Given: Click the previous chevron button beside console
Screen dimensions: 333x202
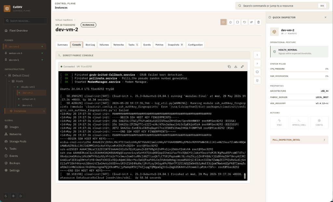Looking at the screenshot, I should [x=257, y=55].
